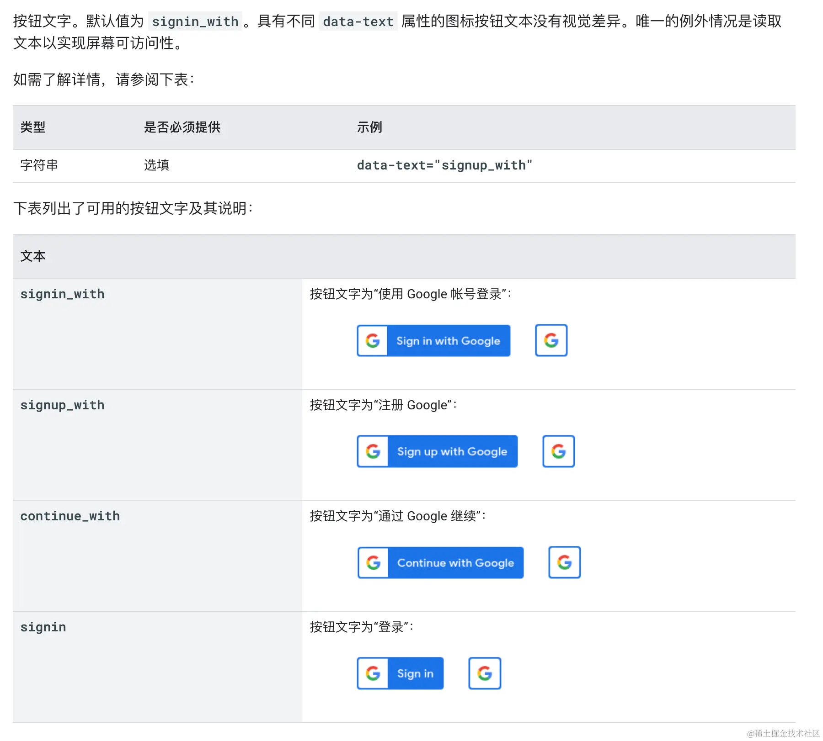Click the 'signin' row label
This screenshot has height=741, width=823.
tap(43, 627)
